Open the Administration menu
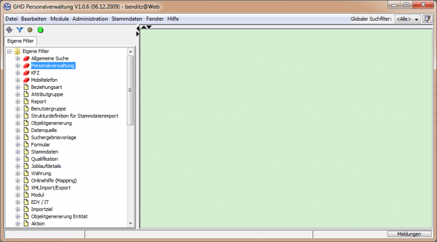Screen dimensions: 437x242 90,19
